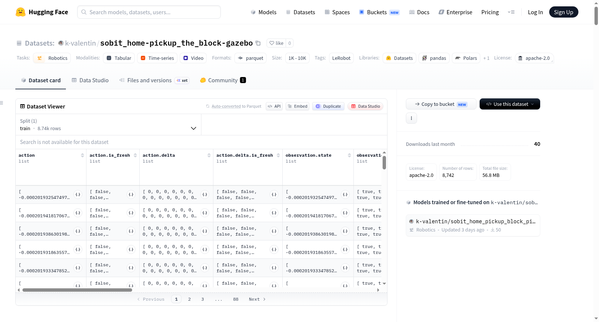Select the Polars library tag
Image resolution: width=599 pixels, height=322 pixels.
466,58
